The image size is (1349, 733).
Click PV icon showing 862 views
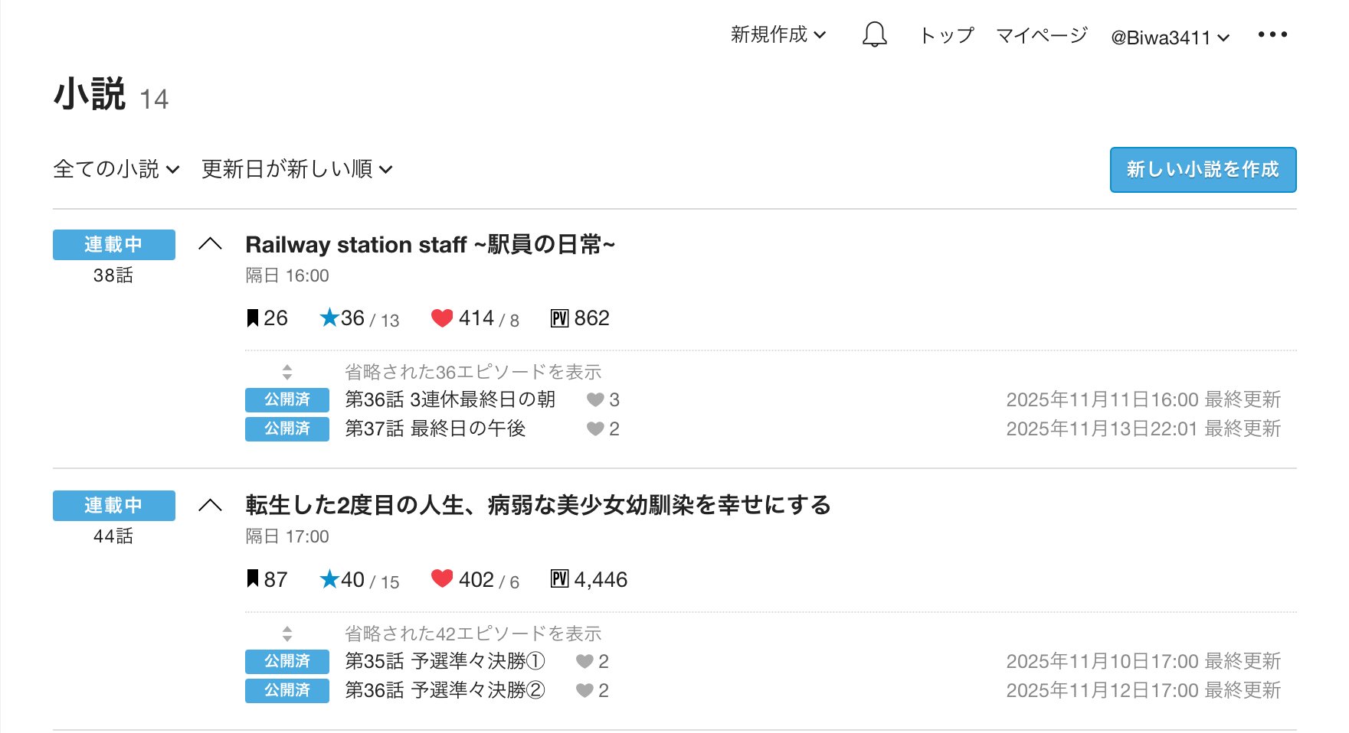pos(559,318)
